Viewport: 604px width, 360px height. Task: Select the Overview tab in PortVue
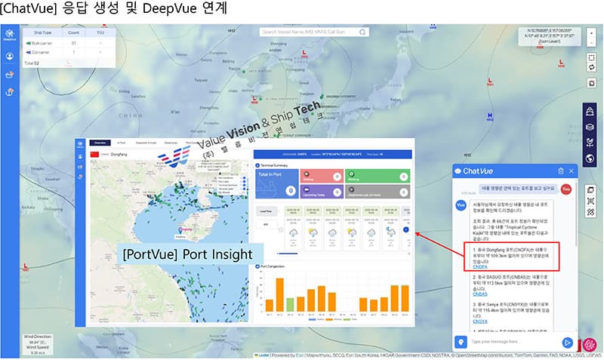[99, 142]
